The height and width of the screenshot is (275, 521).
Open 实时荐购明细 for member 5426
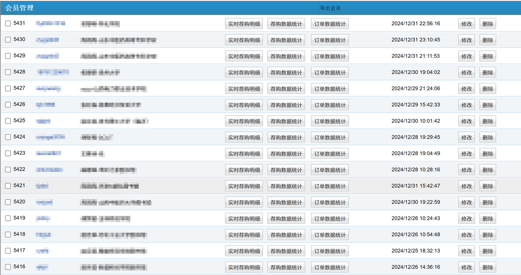tap(244, 105)
